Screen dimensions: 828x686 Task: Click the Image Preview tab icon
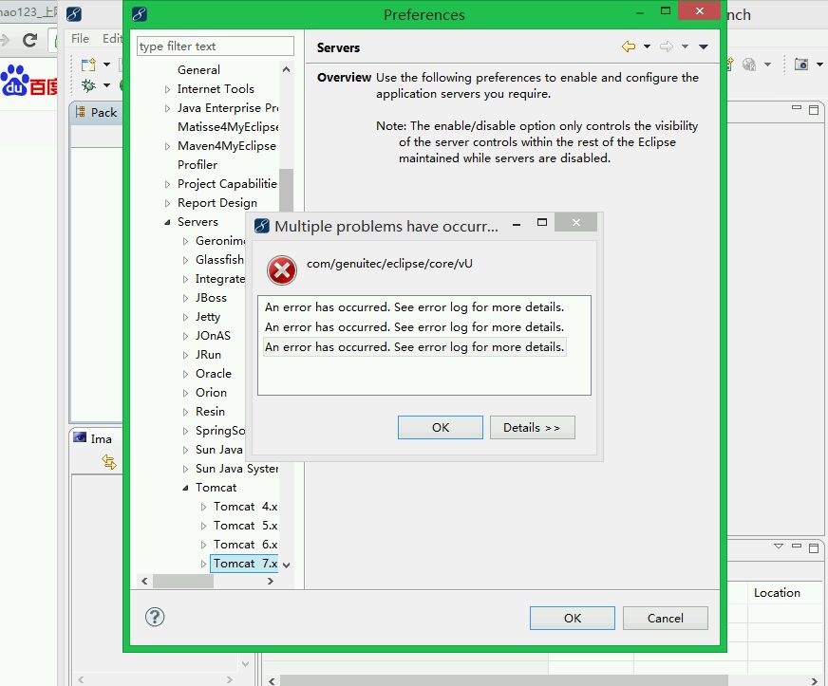pos(81,437)
